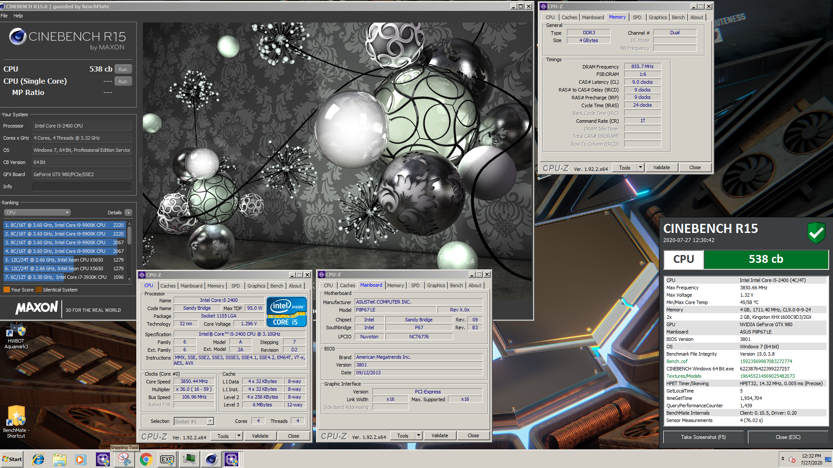The image size is (833, 468).
Task: Click the empty Info field in Cinebench
Action: [x=82, y=187]
